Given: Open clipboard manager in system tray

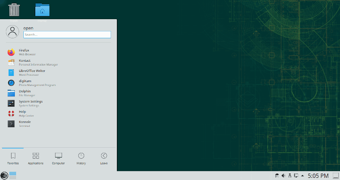Looking at the screenshot, I should tap(277, 176).
